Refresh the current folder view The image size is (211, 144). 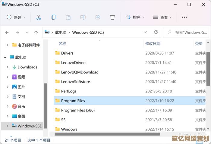[x=156, y=32]
